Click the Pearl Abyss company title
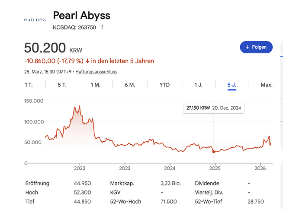This screenshot has height=216, width=283. pyautogui.click(x=81, y=16)
